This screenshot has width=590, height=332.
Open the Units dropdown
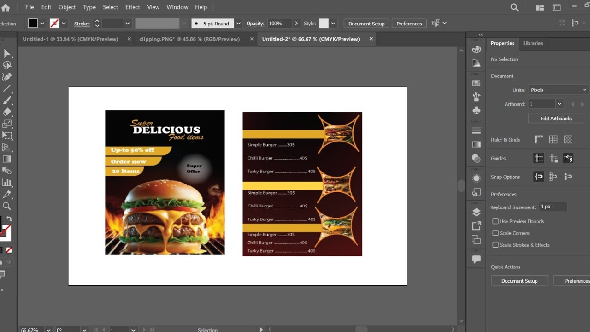[558, 90]
